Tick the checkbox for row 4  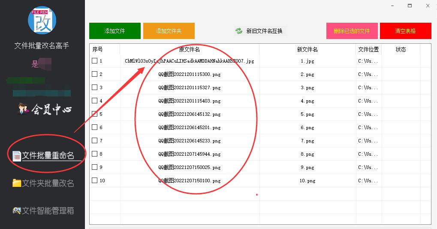(x=94, y=101)
